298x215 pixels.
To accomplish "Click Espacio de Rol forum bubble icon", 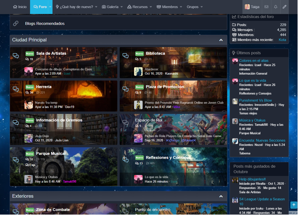I will pos(125,122).
